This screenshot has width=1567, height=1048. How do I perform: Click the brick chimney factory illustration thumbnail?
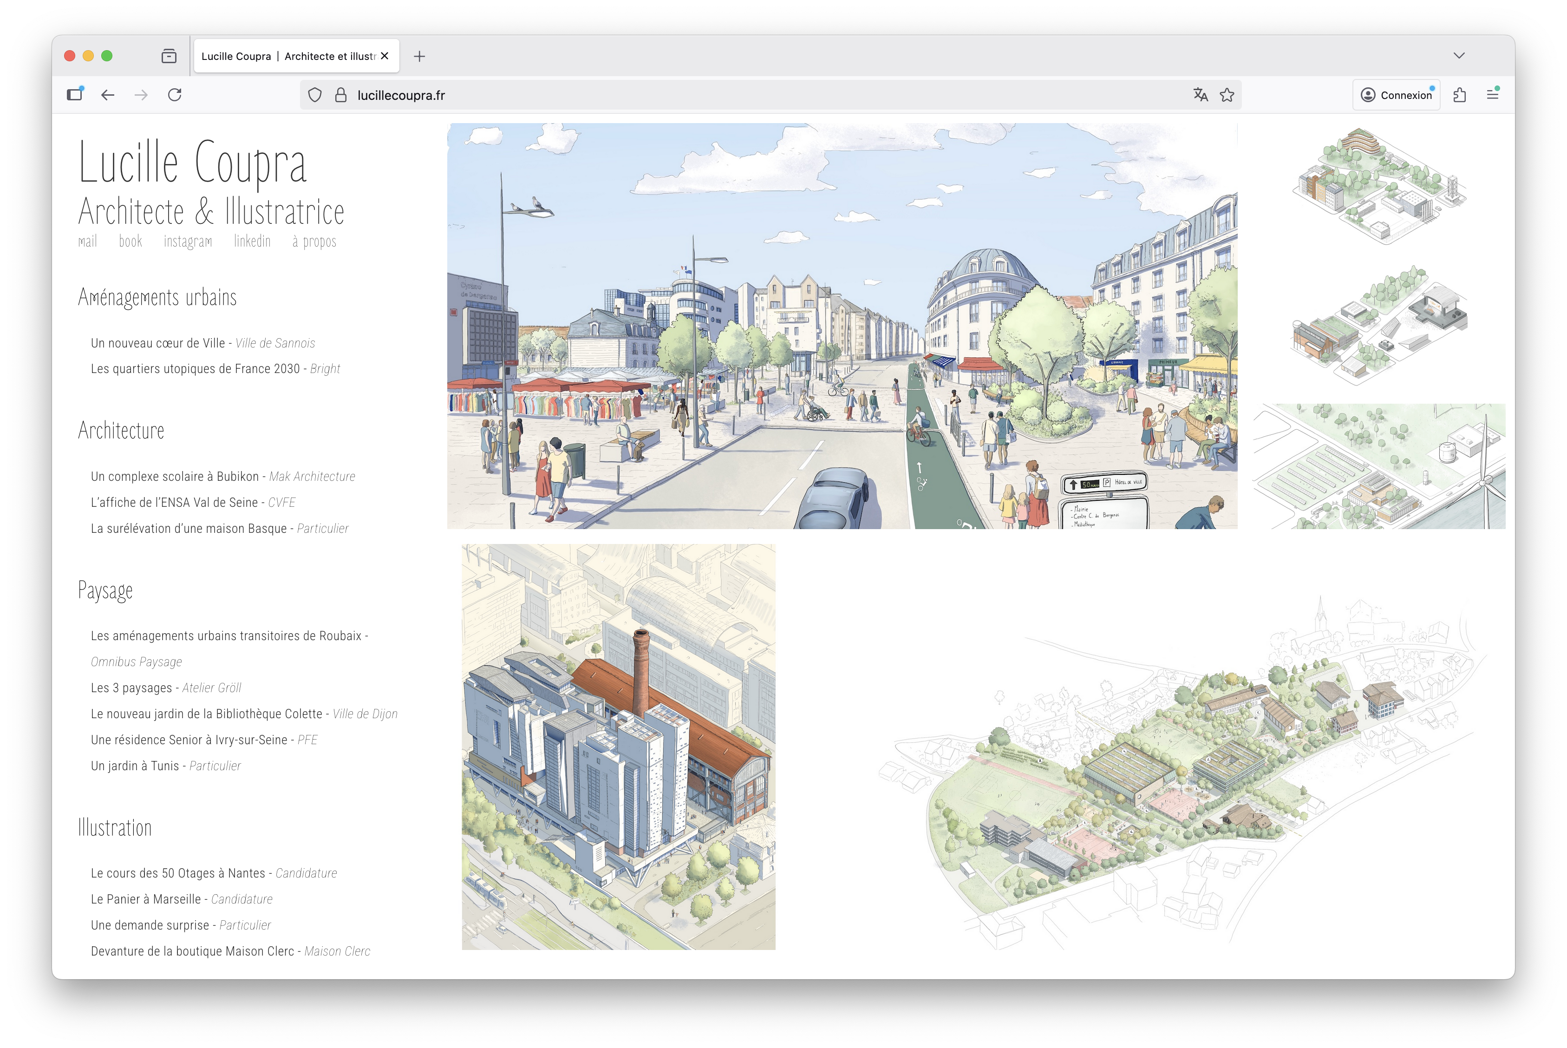click(618, 747)
